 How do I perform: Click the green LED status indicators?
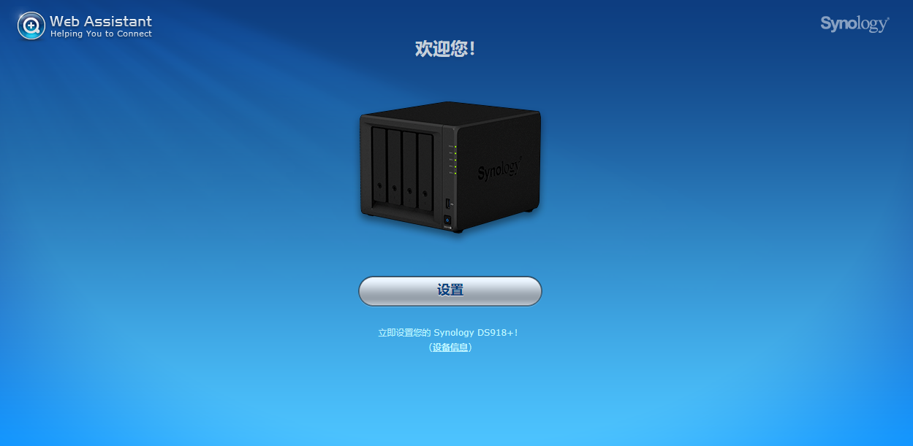point(455,160)
